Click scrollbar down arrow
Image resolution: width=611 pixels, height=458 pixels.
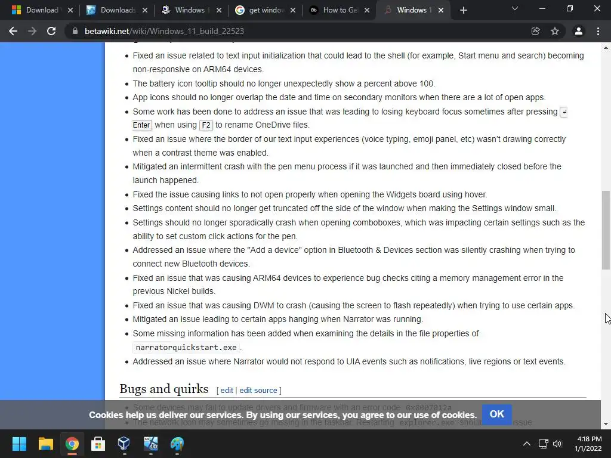coord(606,424)
